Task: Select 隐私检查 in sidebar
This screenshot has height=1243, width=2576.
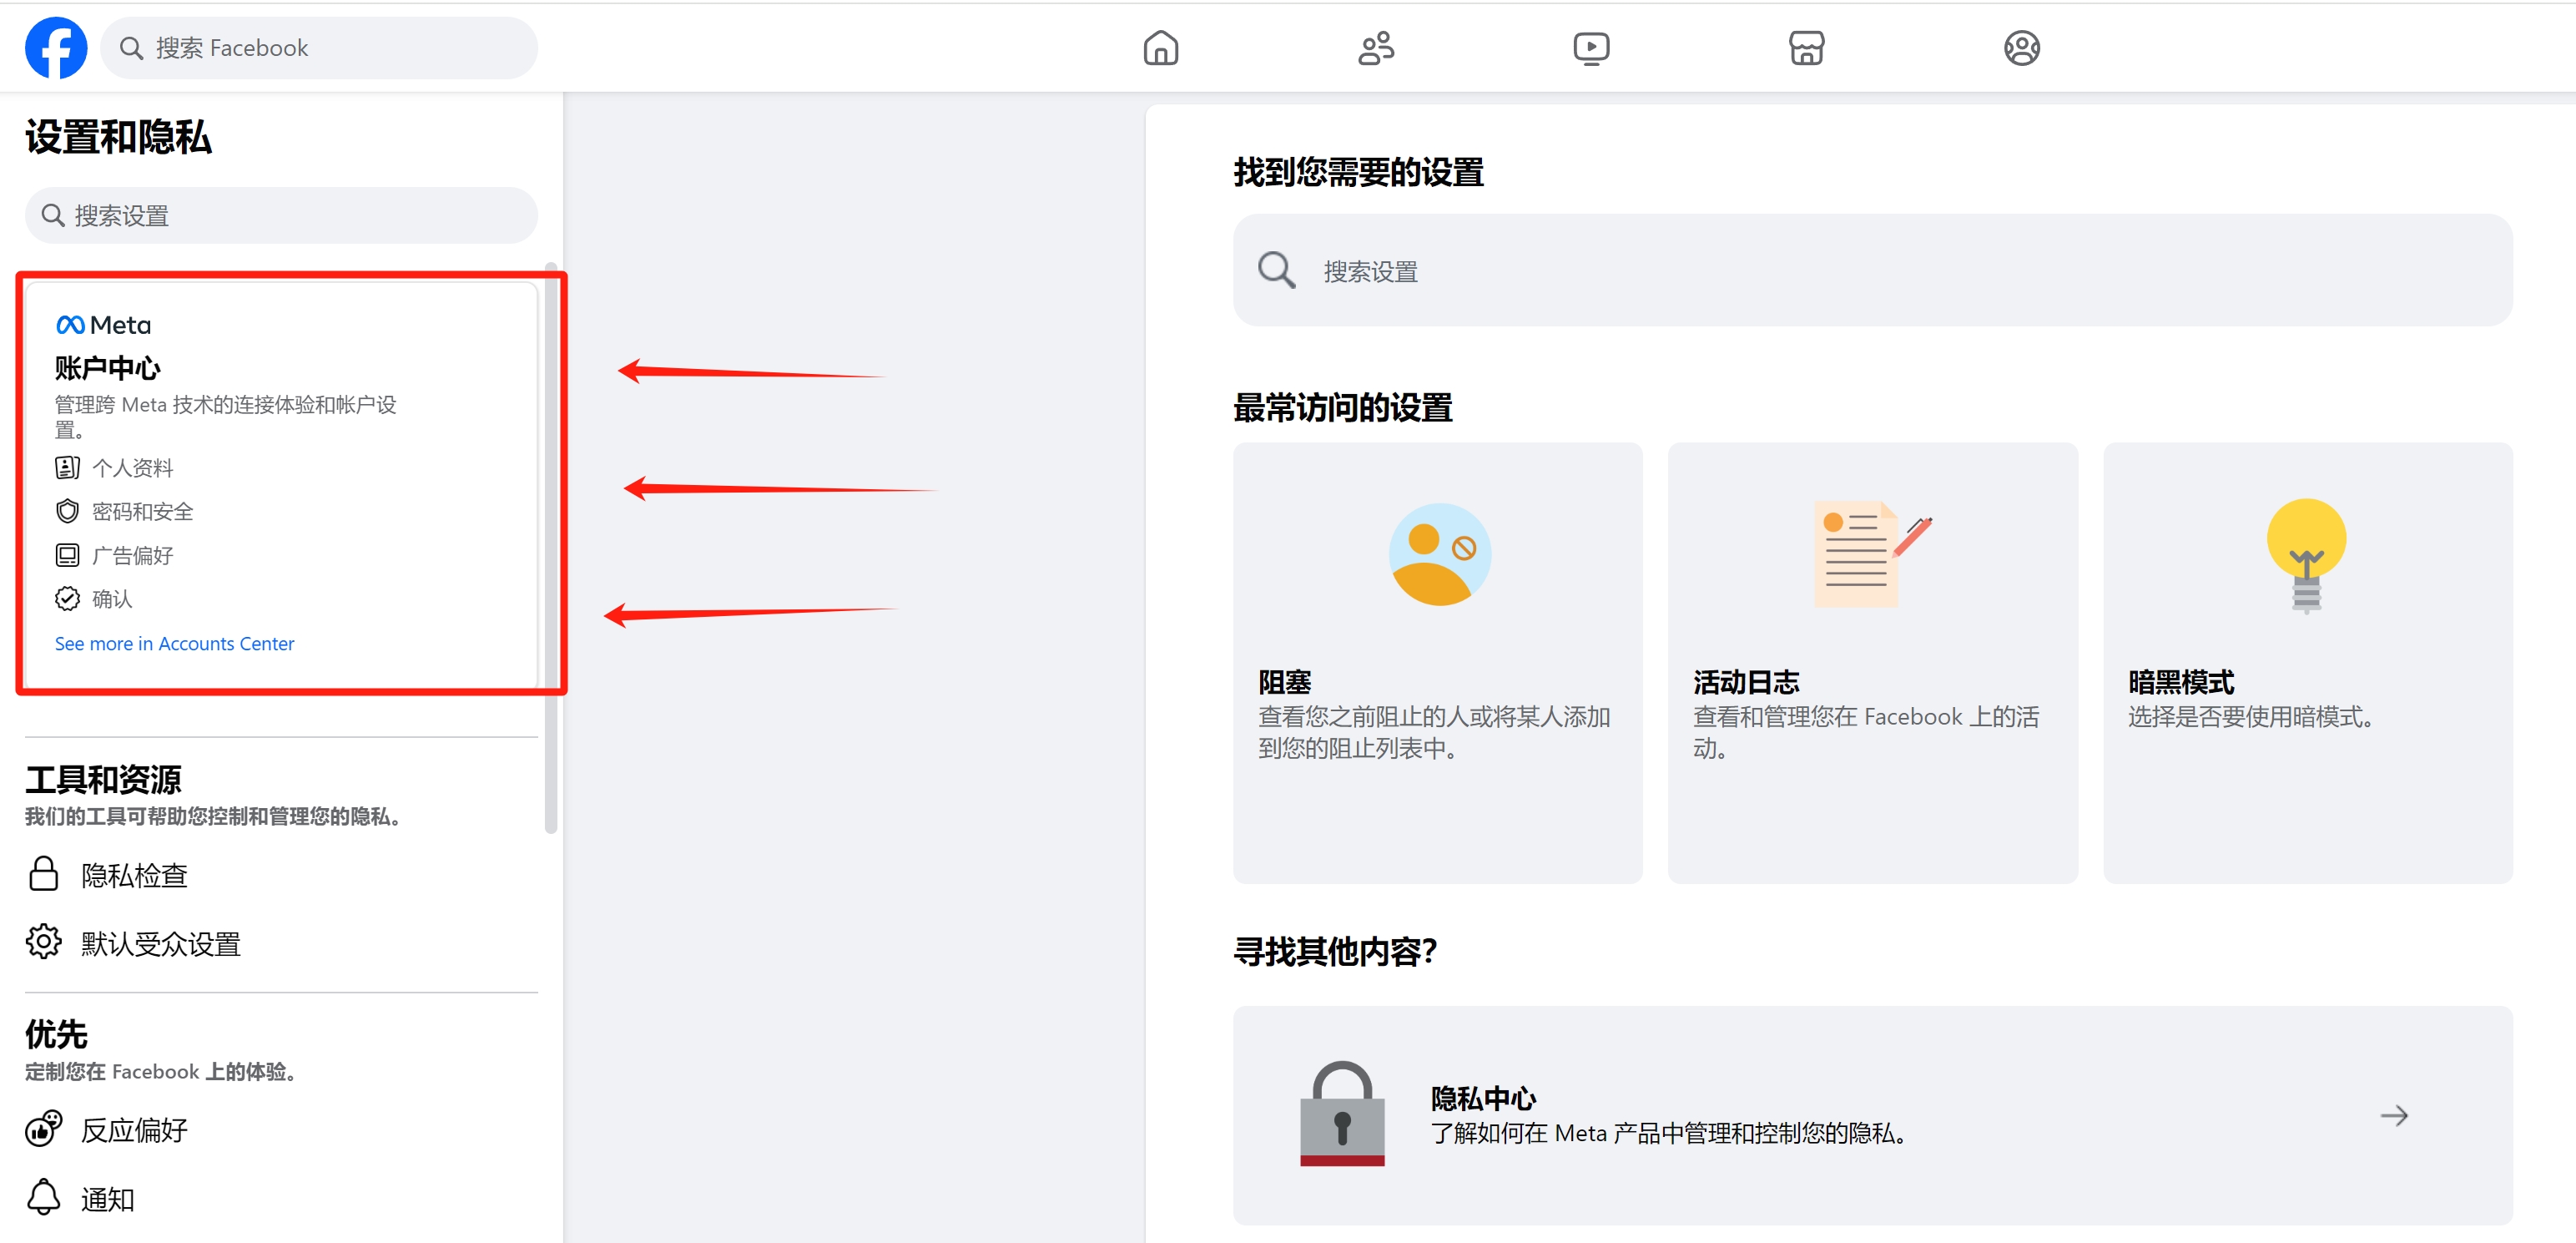Action: (134, 875)
